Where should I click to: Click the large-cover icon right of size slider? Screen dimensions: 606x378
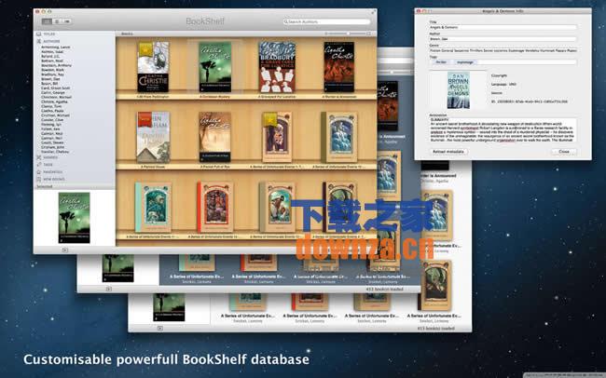[369, 34]
